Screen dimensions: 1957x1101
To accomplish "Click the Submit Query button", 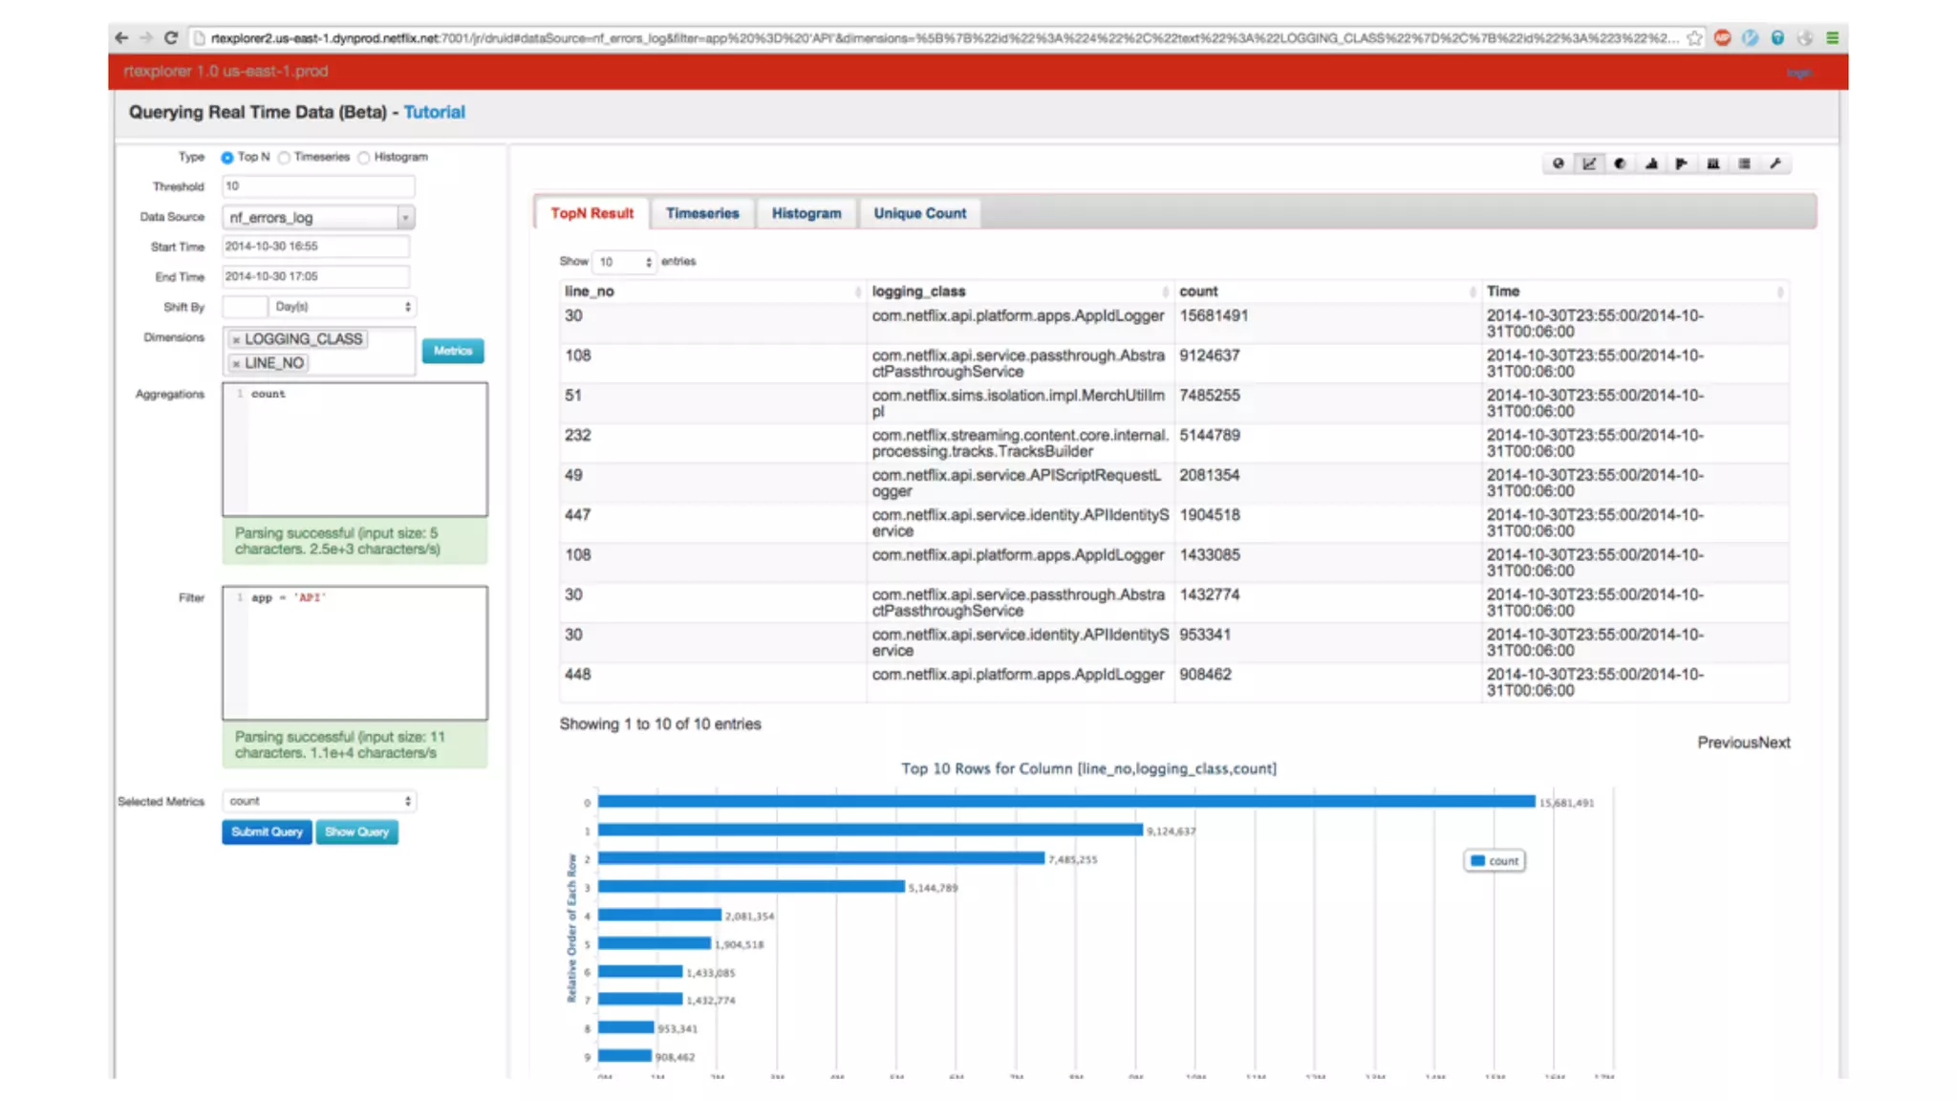I will [x=267, y=831].
